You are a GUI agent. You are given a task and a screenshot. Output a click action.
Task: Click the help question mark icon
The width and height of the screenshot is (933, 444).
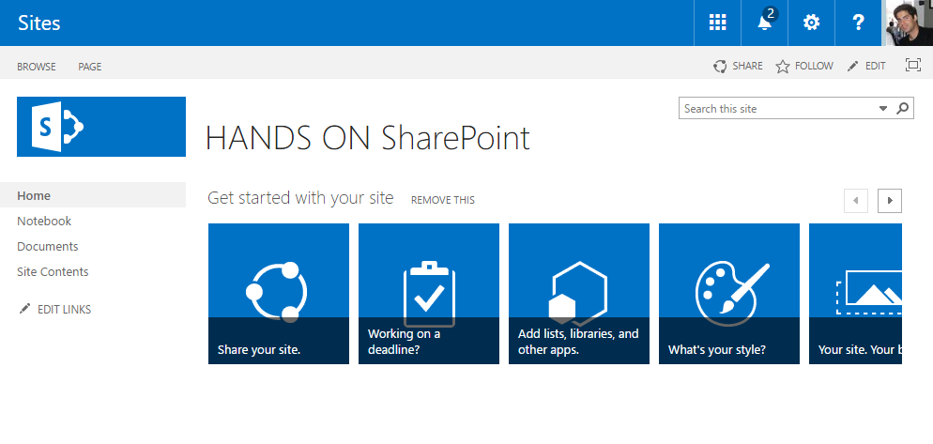pyautogui.click(x=858, y=23)
